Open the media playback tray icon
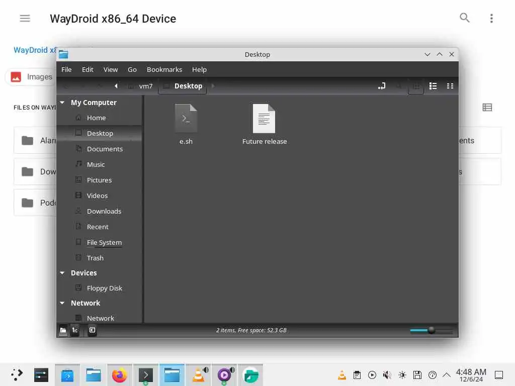Viewport: 515px width, 386px height. tap(372, 375)
